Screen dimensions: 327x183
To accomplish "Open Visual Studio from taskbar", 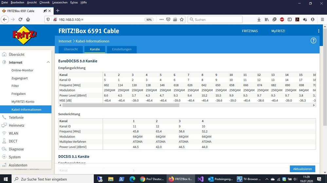I will pos(200,179).
